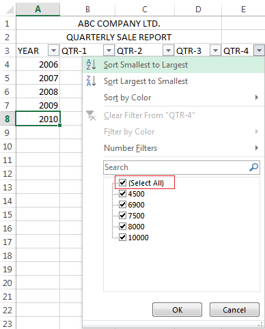Open the Number Filters menu item
The height and width of the screenshot is (329, 265).
click(x=173, y=148)
